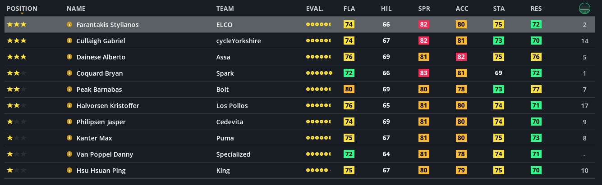Viewport: 602px width, 185px height.
Task: Sort the table by NAME header
Action: point(76,9)
